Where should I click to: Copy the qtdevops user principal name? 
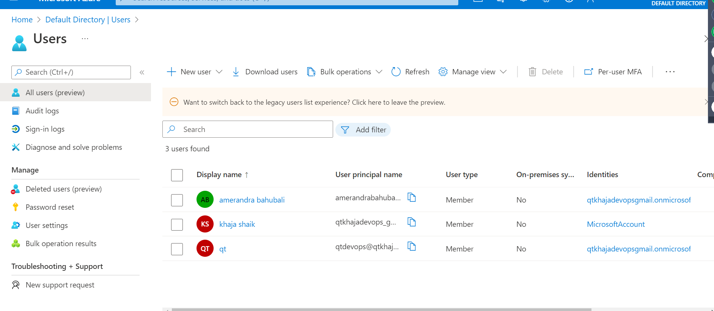click(412, 247)
